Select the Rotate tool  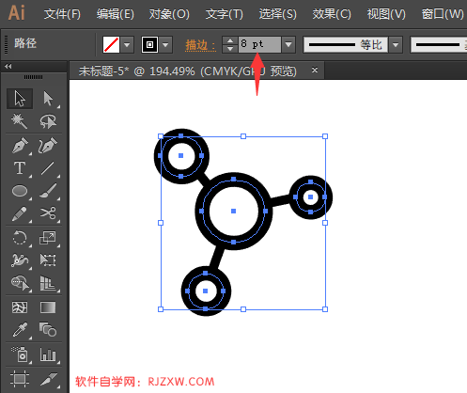pos(20,238)
